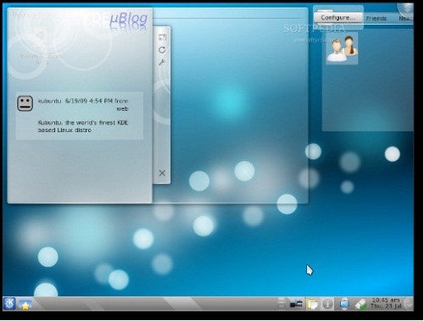Click the clock showing 10:45 am
424x321 pixels.
[386, 303]
